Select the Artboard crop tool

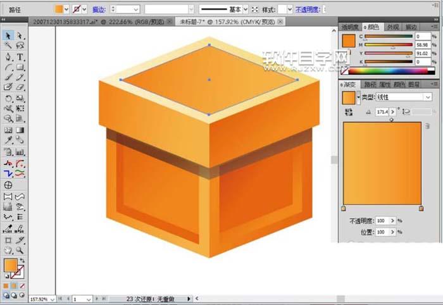[8, 240]
